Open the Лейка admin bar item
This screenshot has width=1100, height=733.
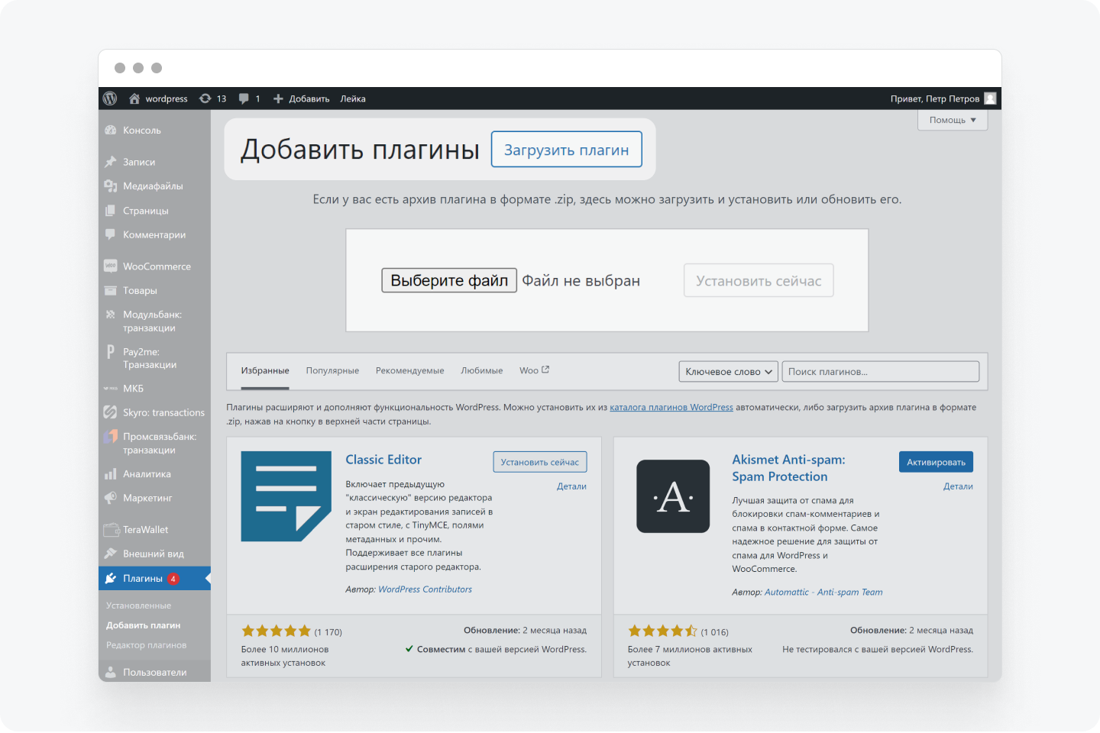point(353,98)
